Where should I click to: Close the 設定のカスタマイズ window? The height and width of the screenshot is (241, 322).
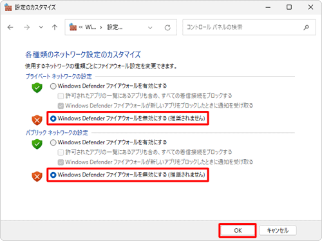(310, 7)
